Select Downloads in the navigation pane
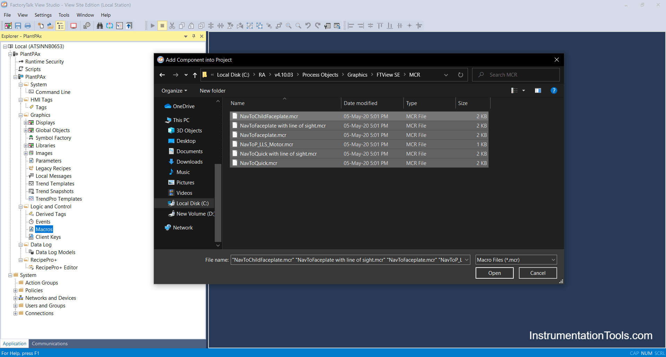The width and height of the screenshot is (666, 357). point(189,162)
